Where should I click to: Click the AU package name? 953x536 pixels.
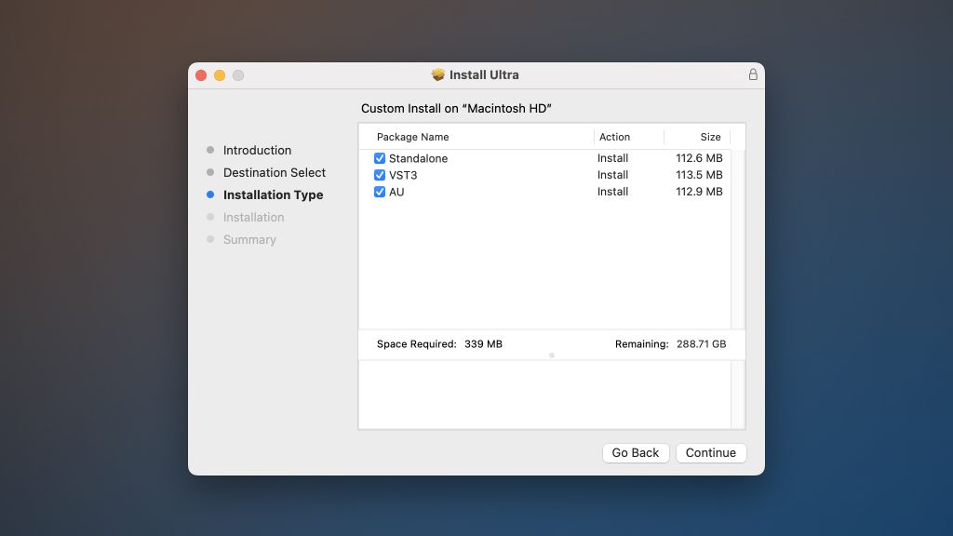(x=396, y=192)
